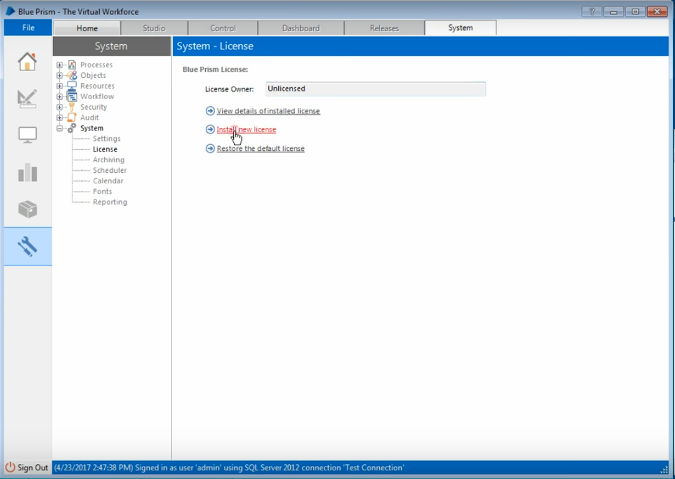
Task: Select the Audit tree label
Action: pyautogui.click(x=90, y=117)
